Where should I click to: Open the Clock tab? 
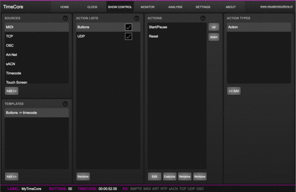click(x=92, y=7)
